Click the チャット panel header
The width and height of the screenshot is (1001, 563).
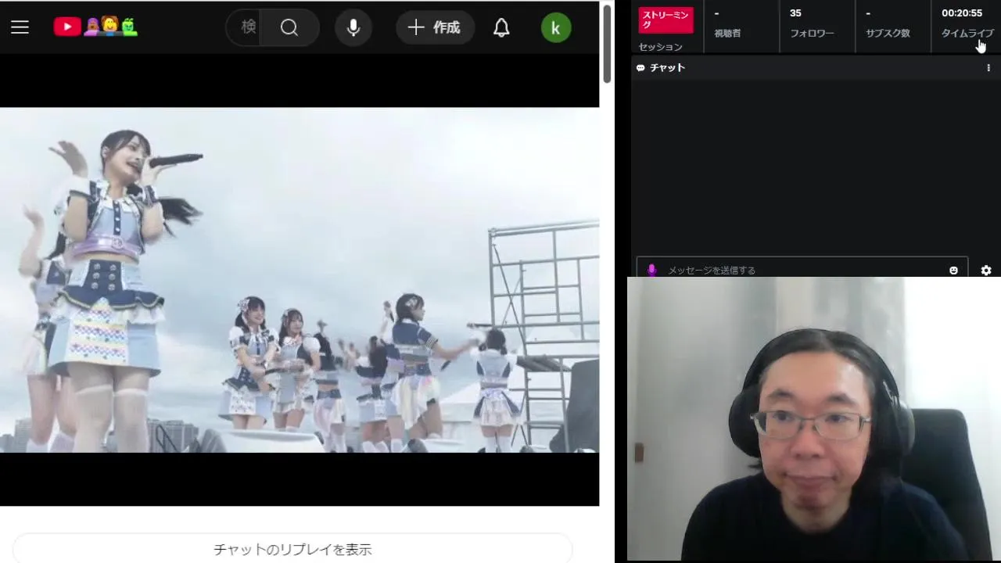point(815,68)
